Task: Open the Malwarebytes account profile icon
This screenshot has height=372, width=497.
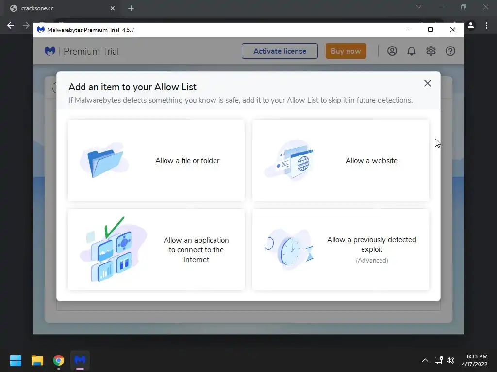Action: (x=392, y=51)
